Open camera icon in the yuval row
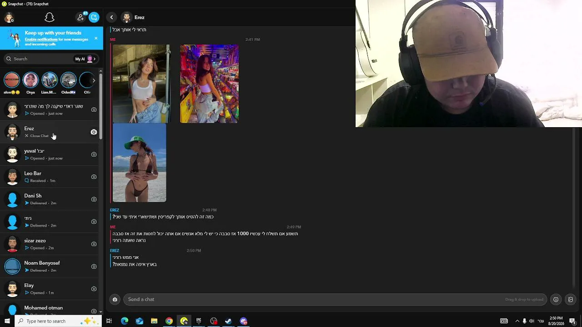The image size is (582, 327). click(94, 154)
